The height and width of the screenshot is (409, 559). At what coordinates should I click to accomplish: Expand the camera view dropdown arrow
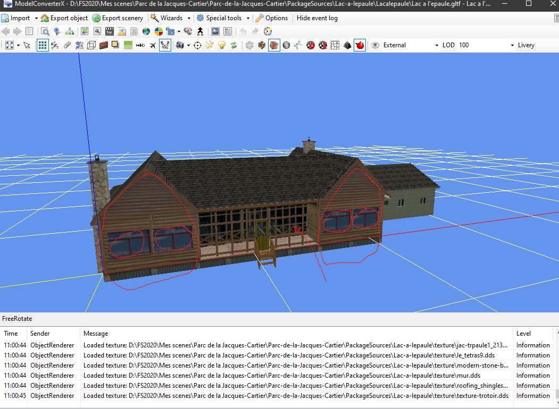tap(188, 45)
